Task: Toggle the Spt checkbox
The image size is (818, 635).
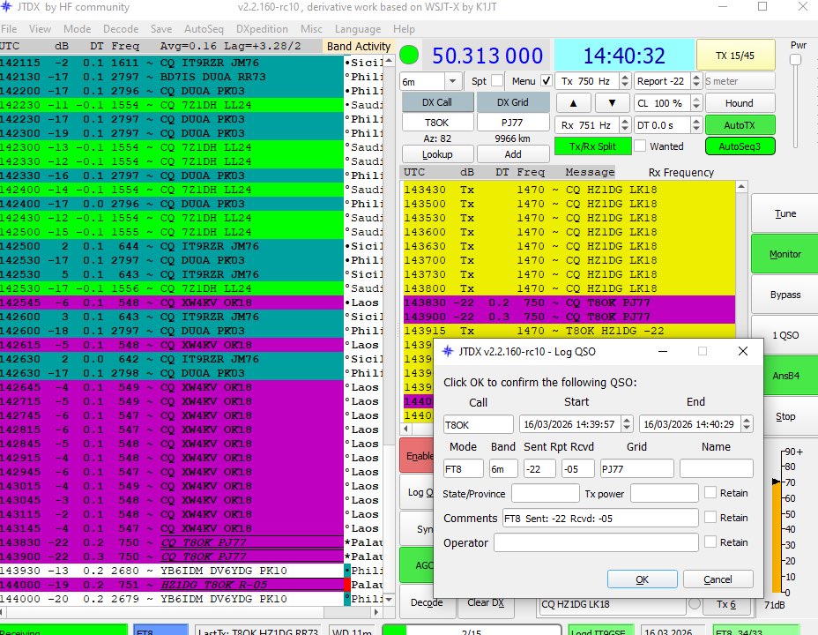Action: coord(497,81)
